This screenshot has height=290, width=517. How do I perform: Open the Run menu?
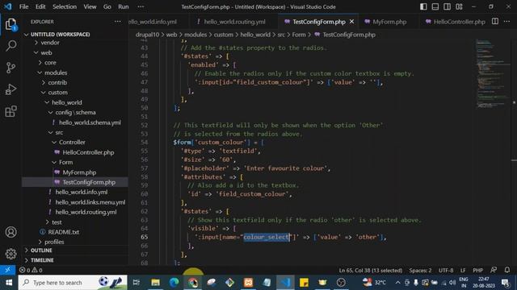click(x=124, y=6)
